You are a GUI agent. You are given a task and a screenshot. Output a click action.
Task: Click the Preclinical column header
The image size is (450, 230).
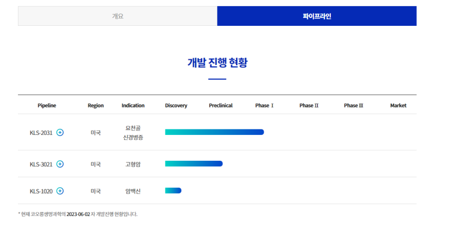coord(220,106)
